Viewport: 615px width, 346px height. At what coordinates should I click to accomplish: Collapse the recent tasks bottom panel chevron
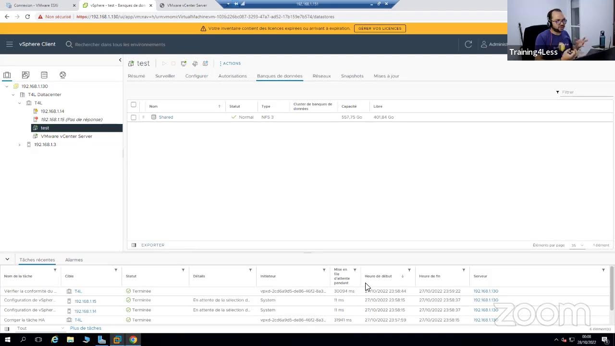pyautogui.click(x=7, y=259)
